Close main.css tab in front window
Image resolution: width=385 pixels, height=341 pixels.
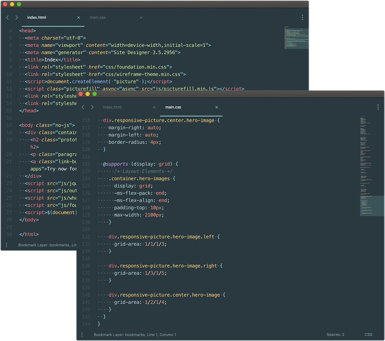[217, 107]
